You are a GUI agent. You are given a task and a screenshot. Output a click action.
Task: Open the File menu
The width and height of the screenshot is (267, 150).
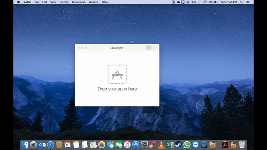[37, 2]
